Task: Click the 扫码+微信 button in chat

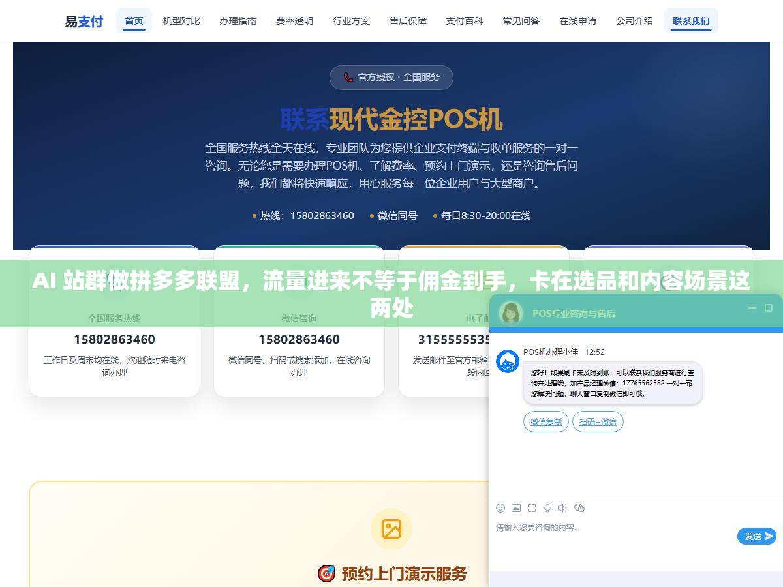Action: [x=598, y=422]
